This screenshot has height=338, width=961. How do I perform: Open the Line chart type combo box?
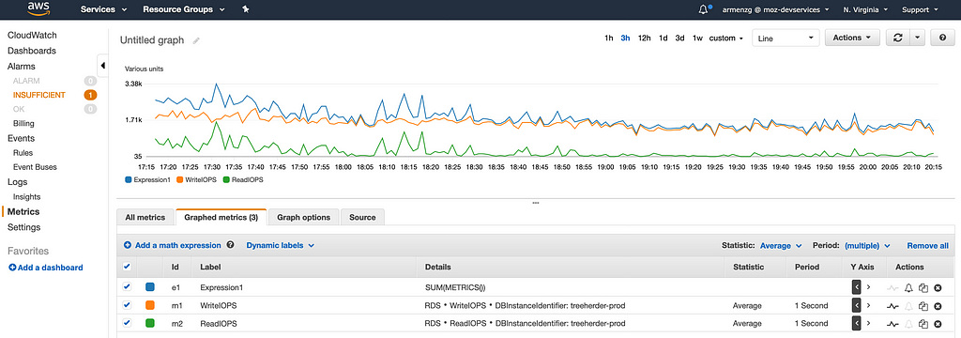click(786, 38)
